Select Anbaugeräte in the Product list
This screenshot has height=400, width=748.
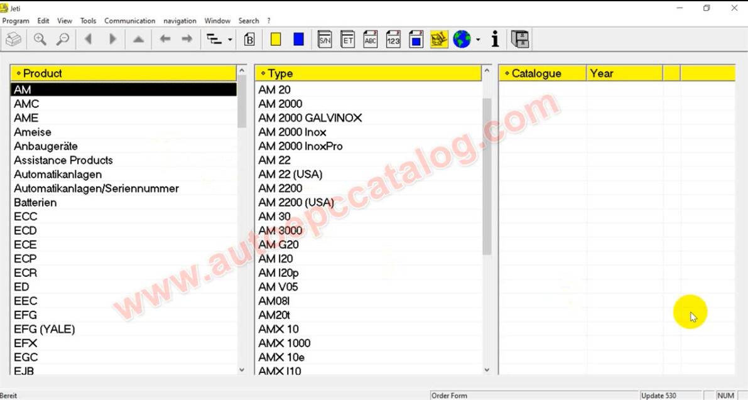click(123, 146)
